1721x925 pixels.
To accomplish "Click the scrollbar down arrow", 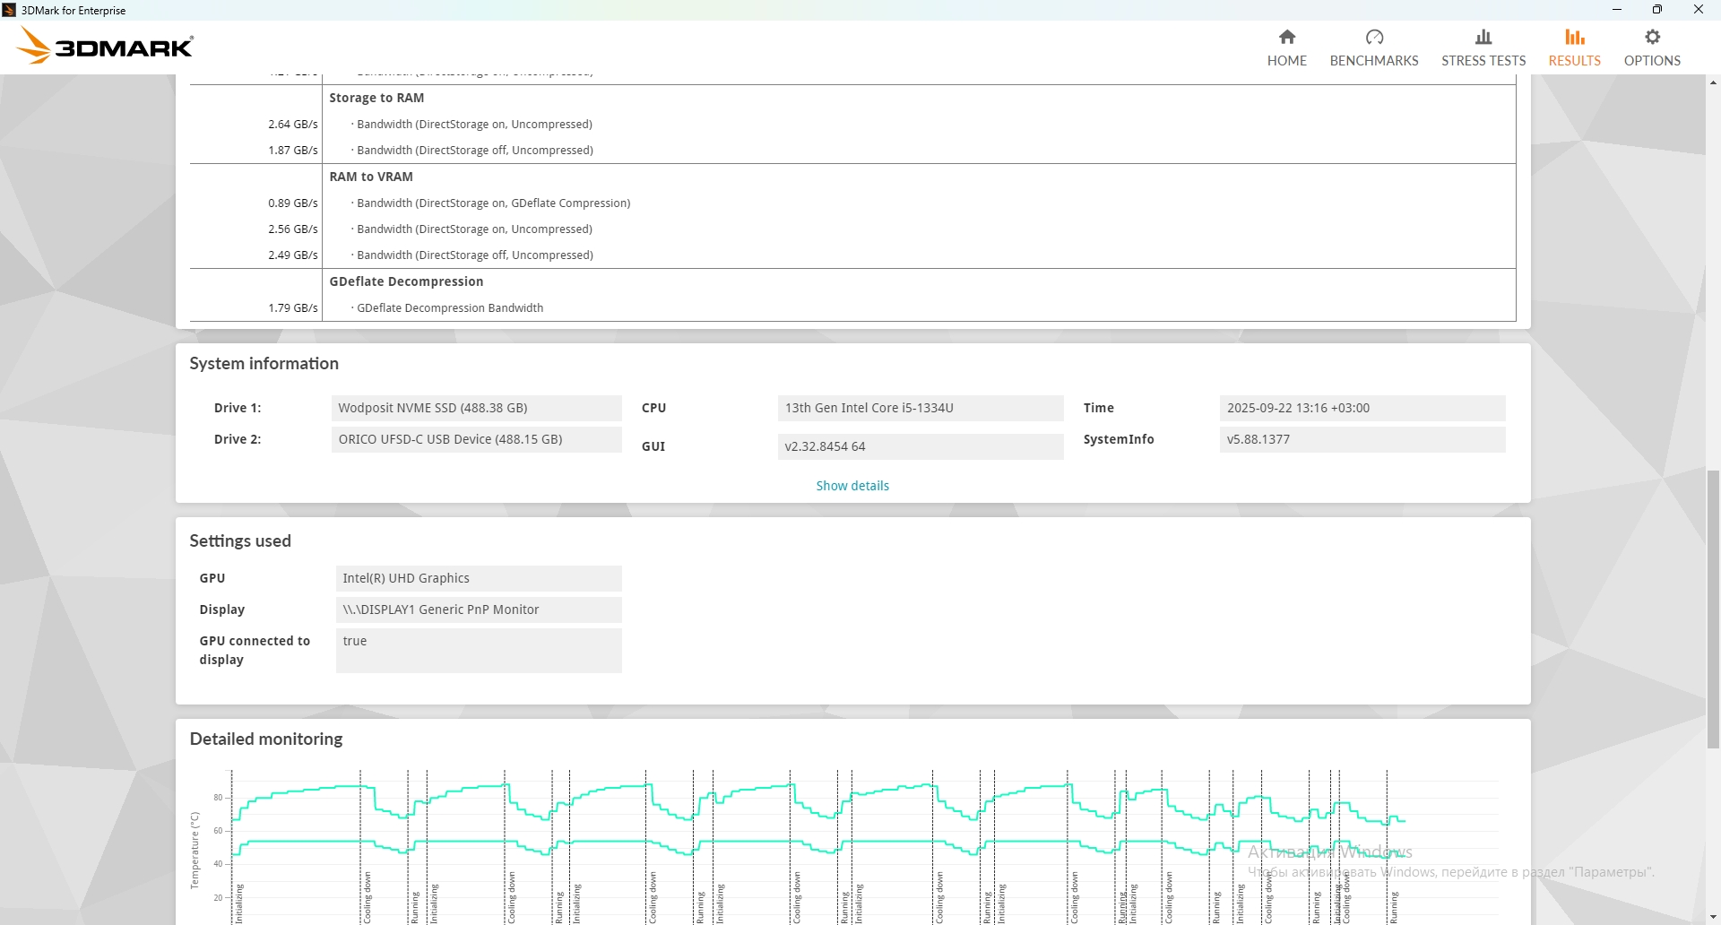I will [1713, 917].
